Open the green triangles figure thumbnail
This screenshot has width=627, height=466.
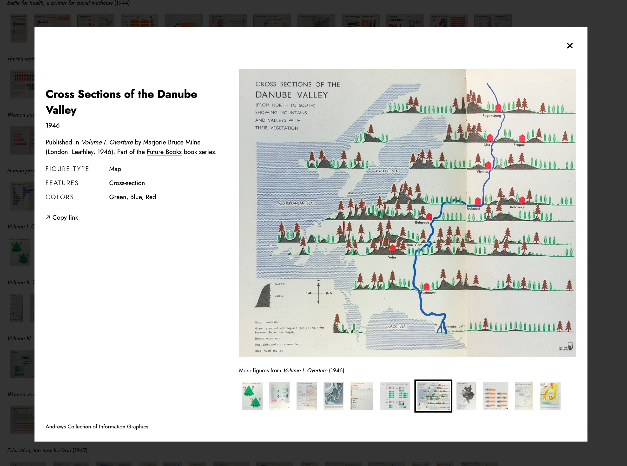coord(252,396)
